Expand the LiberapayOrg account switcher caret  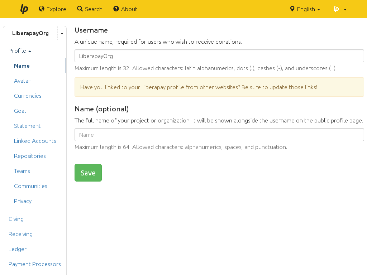[x=62, y=33]
